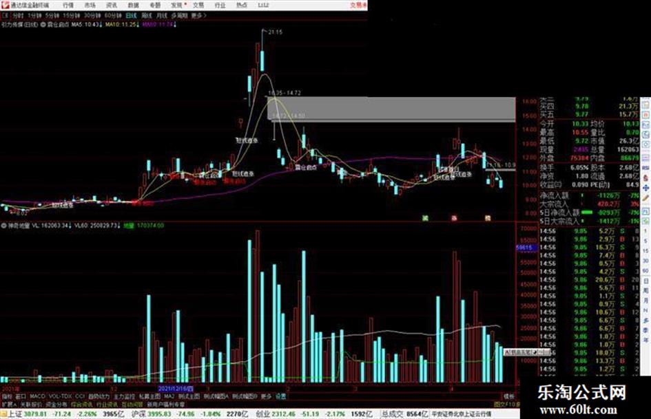Open the 更多 indicators option in bottom bar
The image size is (651, 419).
click(266, 396)
